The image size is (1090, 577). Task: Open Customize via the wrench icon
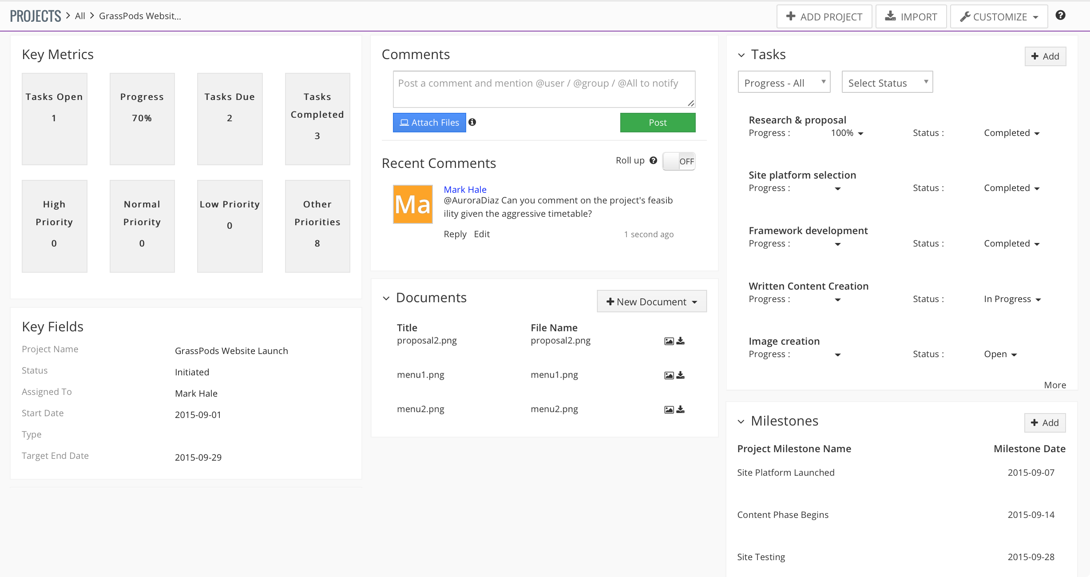click(x=963, y=17)
